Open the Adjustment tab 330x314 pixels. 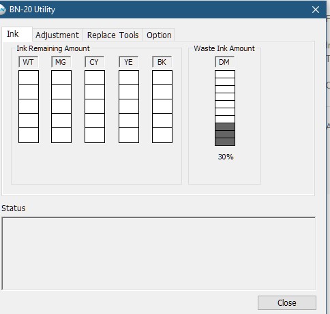click(57, 35)
